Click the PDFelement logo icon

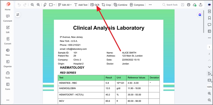click(8, 4)
